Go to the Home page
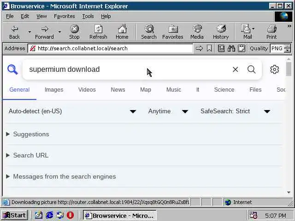The height and width of the screenshot is (221, 295). tap(122, 32)
